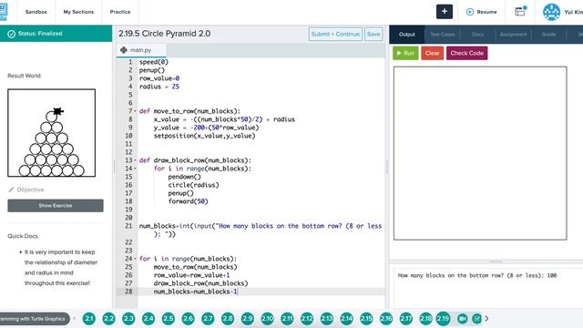Click the Save button
Image resolution: width=583 pixels, height=328 pixels.
click(373, 35)
